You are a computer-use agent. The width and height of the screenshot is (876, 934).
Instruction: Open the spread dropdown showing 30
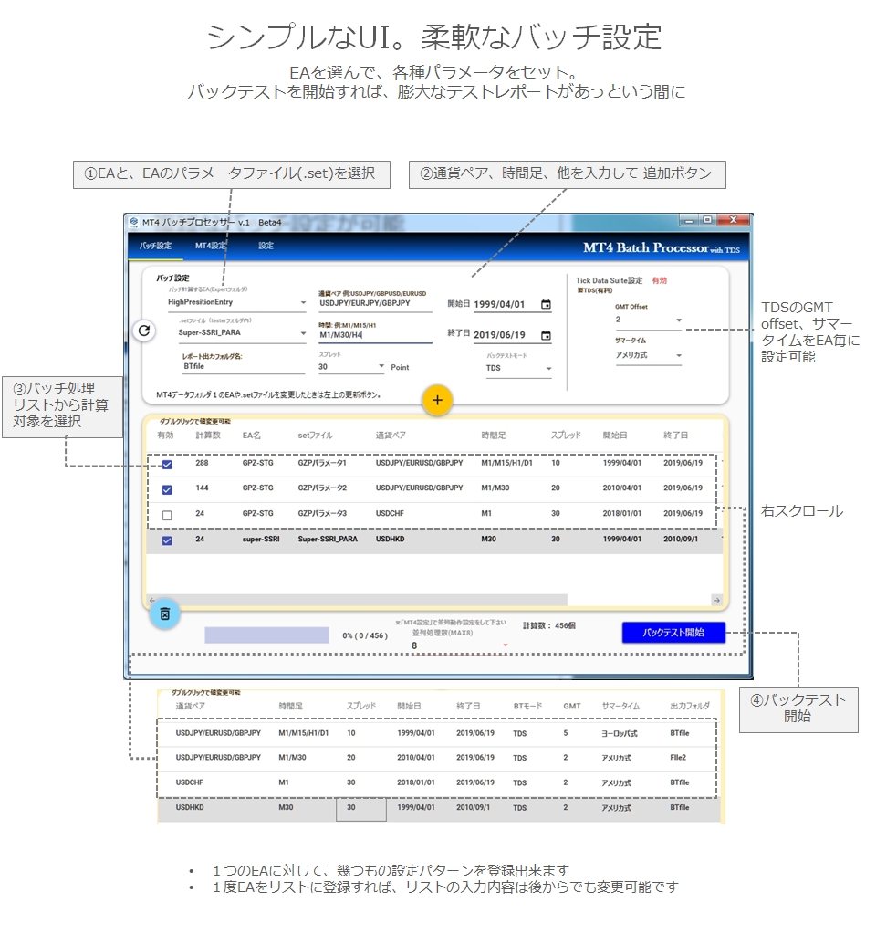click(381, 366)
